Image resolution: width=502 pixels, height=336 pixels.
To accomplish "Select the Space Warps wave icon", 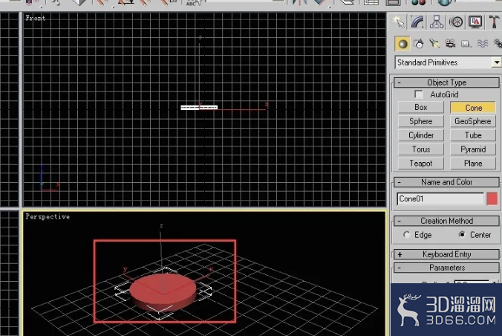I will point(483,44).
